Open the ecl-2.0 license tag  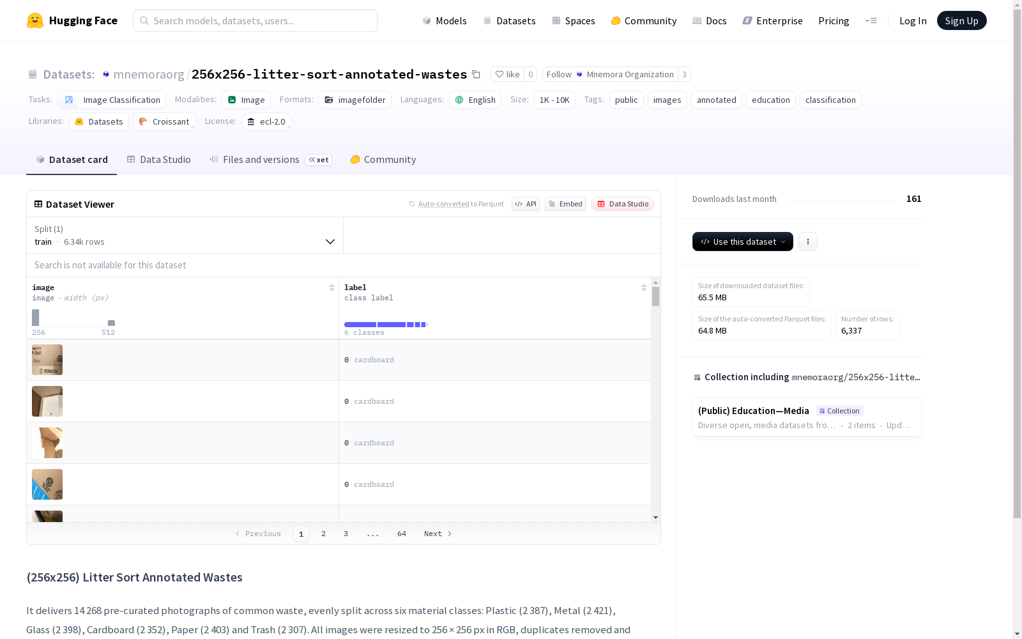tap(266, 121)
